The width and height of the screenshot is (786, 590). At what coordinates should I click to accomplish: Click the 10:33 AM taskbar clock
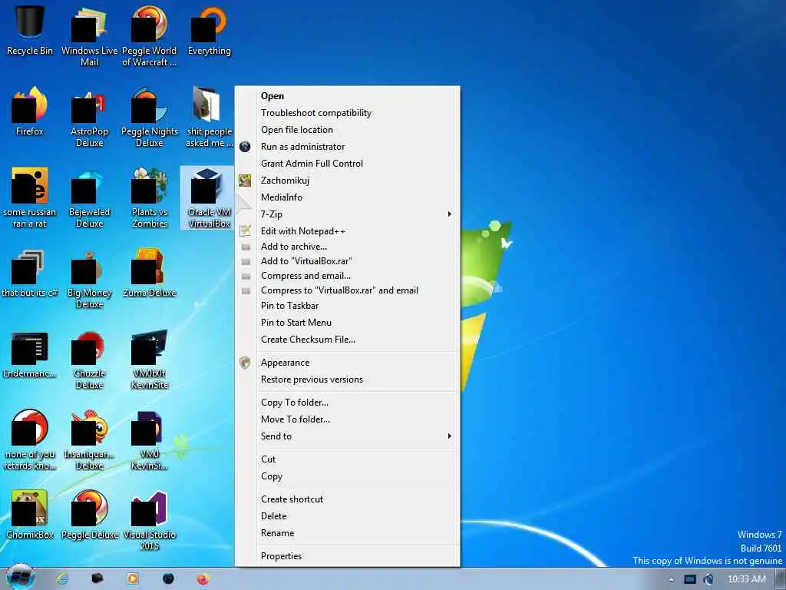pyautogui.click(x=746, y=579)
